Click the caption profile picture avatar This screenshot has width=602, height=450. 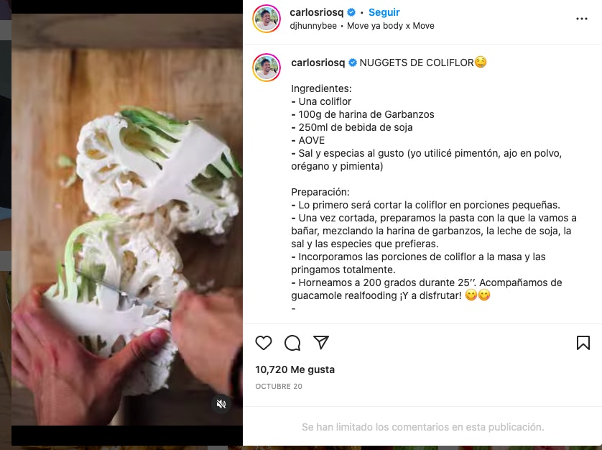click(x=266, y=68)
